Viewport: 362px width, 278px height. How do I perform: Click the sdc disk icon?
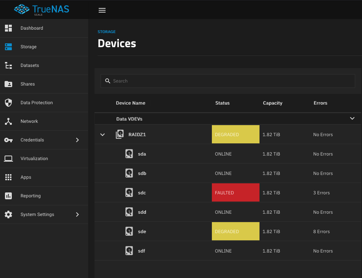[x=129, y=192]
